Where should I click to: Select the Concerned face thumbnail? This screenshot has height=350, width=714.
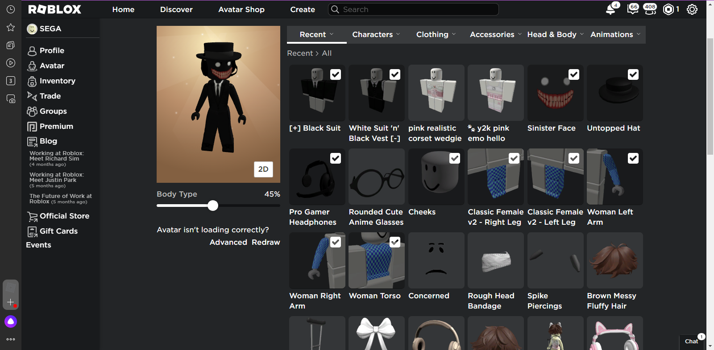pos(436,260)
